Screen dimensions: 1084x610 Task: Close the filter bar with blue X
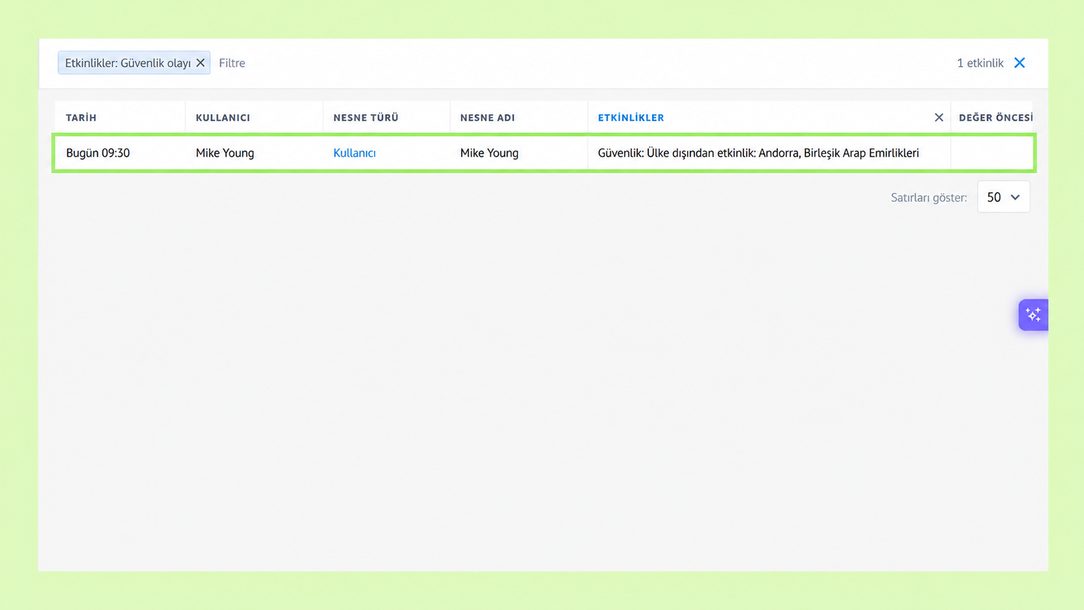[x=1020, y=63]
